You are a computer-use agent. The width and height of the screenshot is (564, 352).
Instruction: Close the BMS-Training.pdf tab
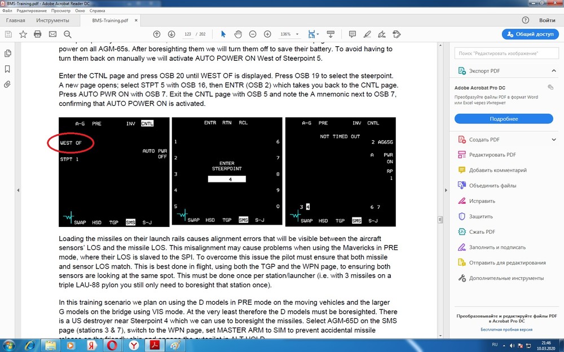136,20
